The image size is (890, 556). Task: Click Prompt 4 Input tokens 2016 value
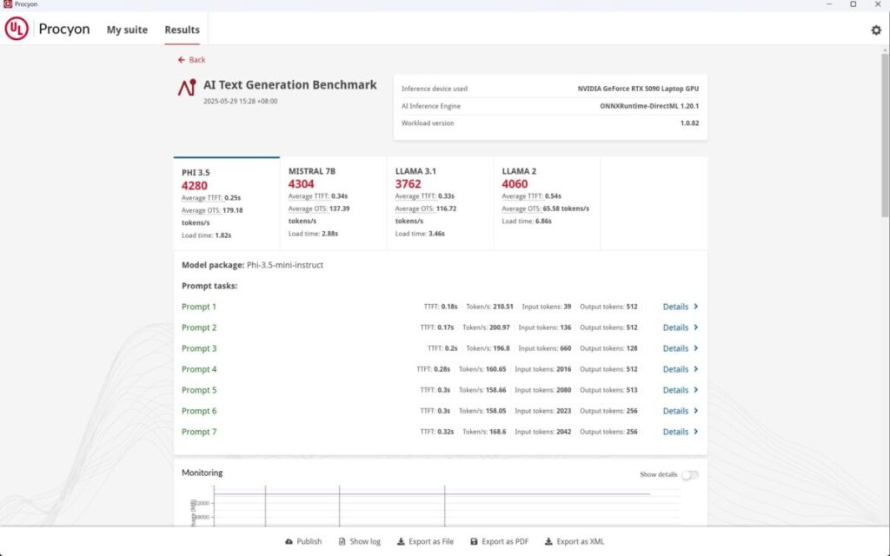563,369
